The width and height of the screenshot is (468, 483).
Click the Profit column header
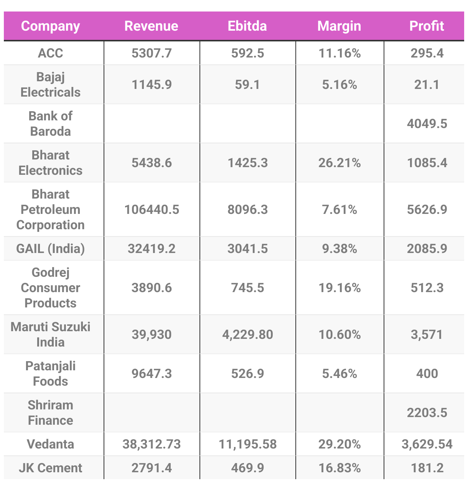[427, 26]
